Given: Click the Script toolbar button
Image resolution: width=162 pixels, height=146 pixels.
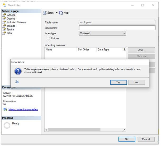Looking at the screenshot, I should pyautogui.click(x=50, y=13).
